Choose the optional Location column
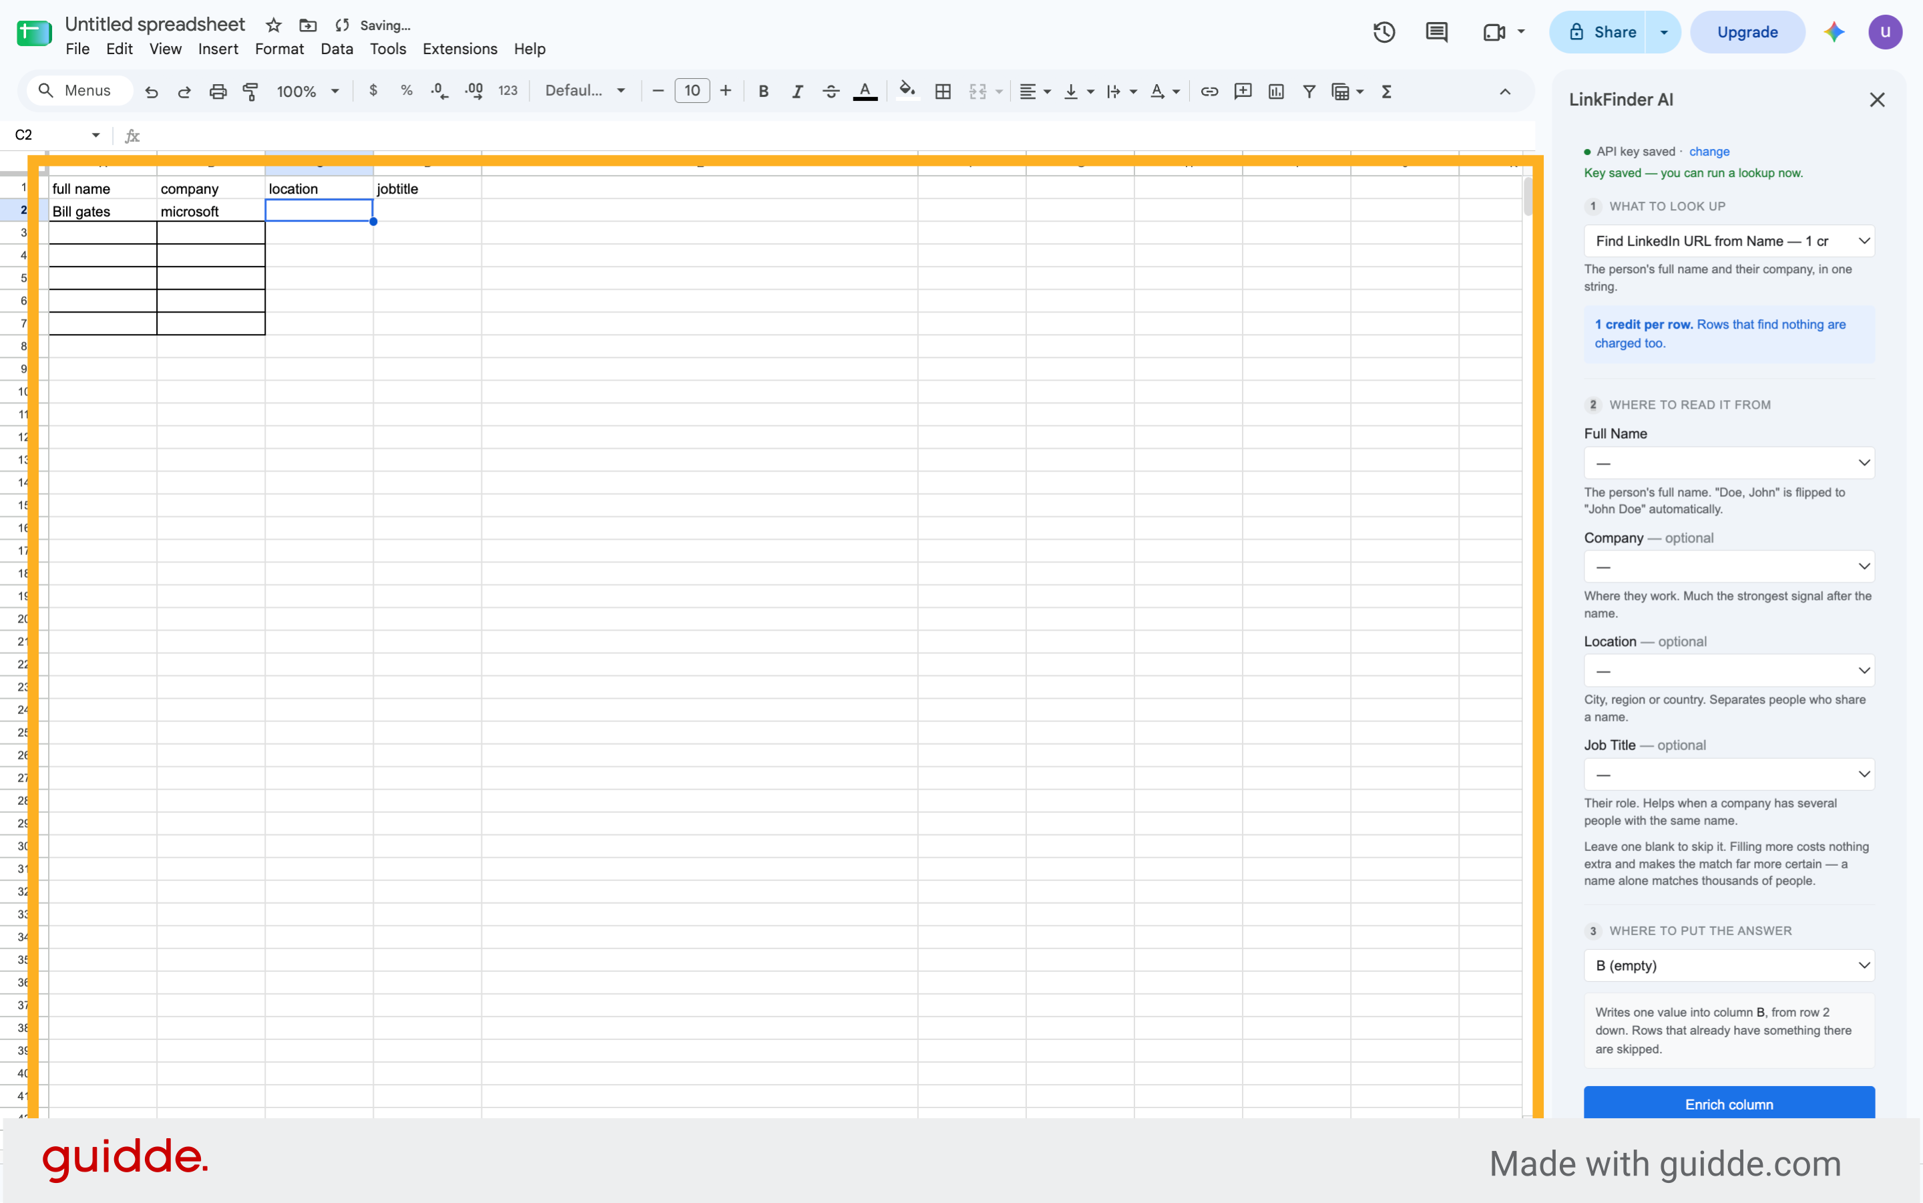Image resolution: width=1923 pixels, height=1203 pixels. point(1729,671)
